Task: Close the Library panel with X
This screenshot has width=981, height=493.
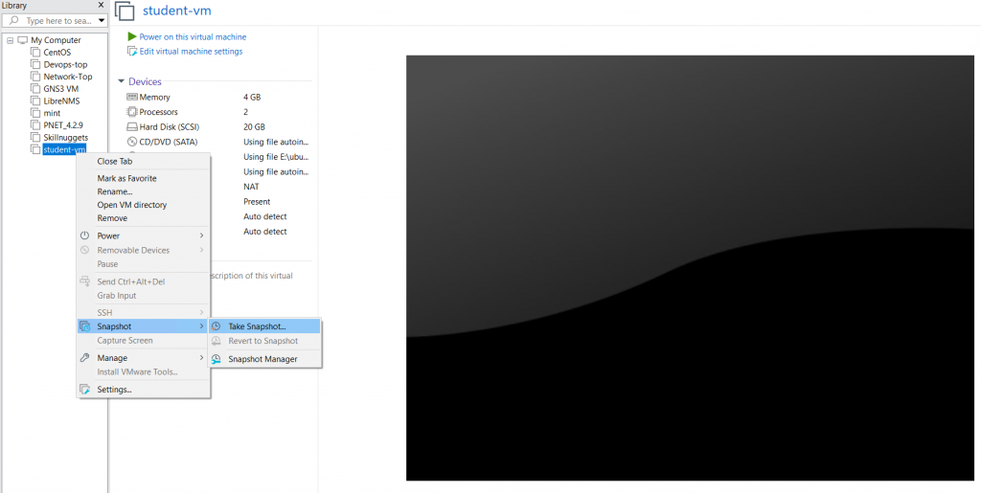Action: 102,5
